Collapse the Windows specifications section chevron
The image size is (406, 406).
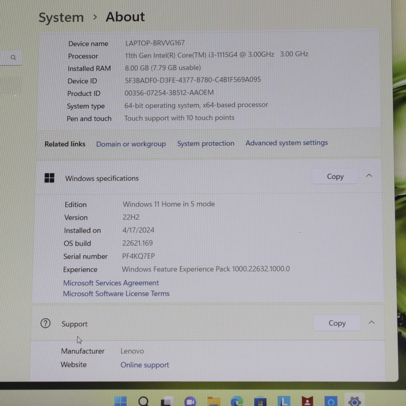point(369,176)
